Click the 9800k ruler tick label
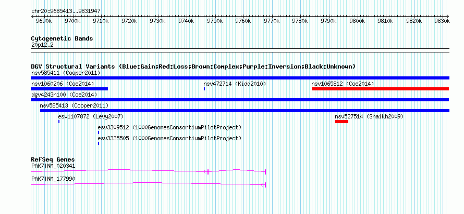Screen dimensions: 464x214 tap(358, 21)
